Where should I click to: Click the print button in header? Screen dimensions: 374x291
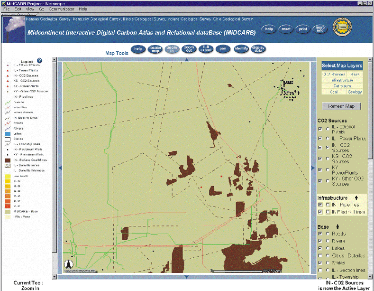(303, 29)
